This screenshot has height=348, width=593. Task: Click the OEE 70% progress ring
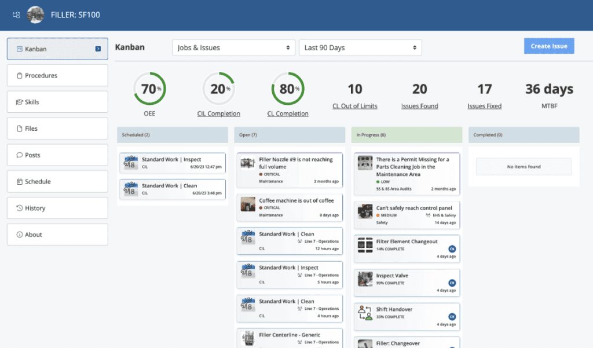(150, 89)
